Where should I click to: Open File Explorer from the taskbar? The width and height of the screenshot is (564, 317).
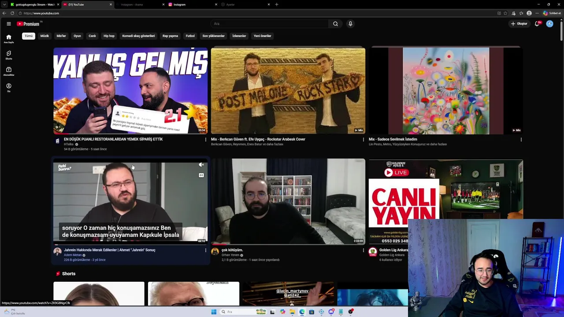(292, 312)
